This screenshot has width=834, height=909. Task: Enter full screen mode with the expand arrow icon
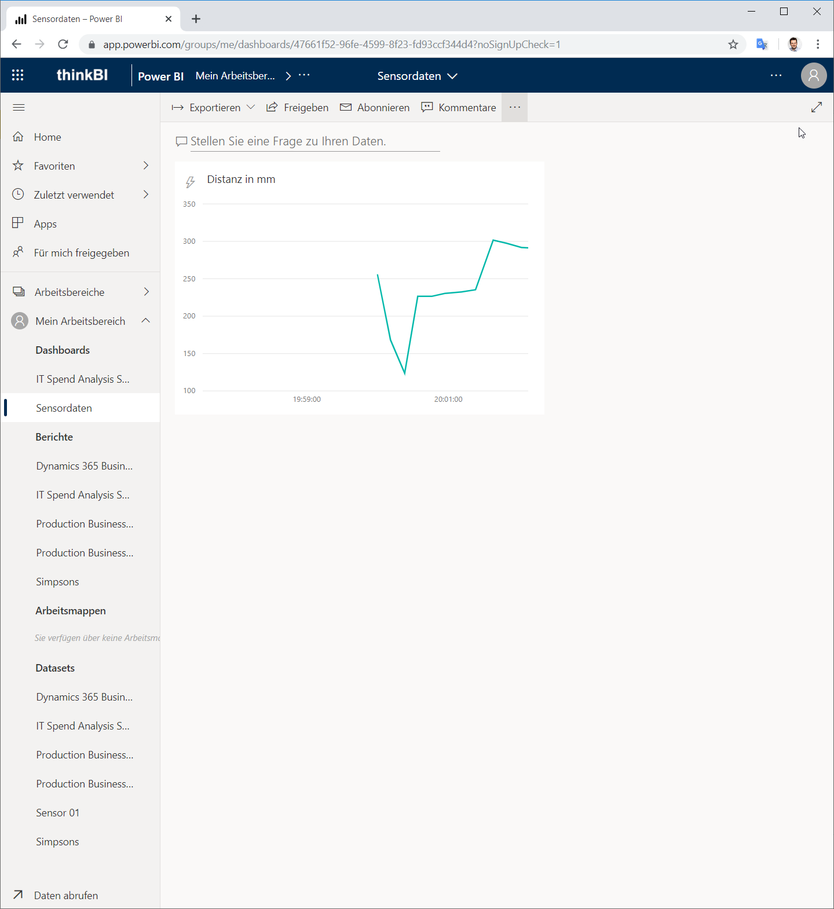(817, 107)
